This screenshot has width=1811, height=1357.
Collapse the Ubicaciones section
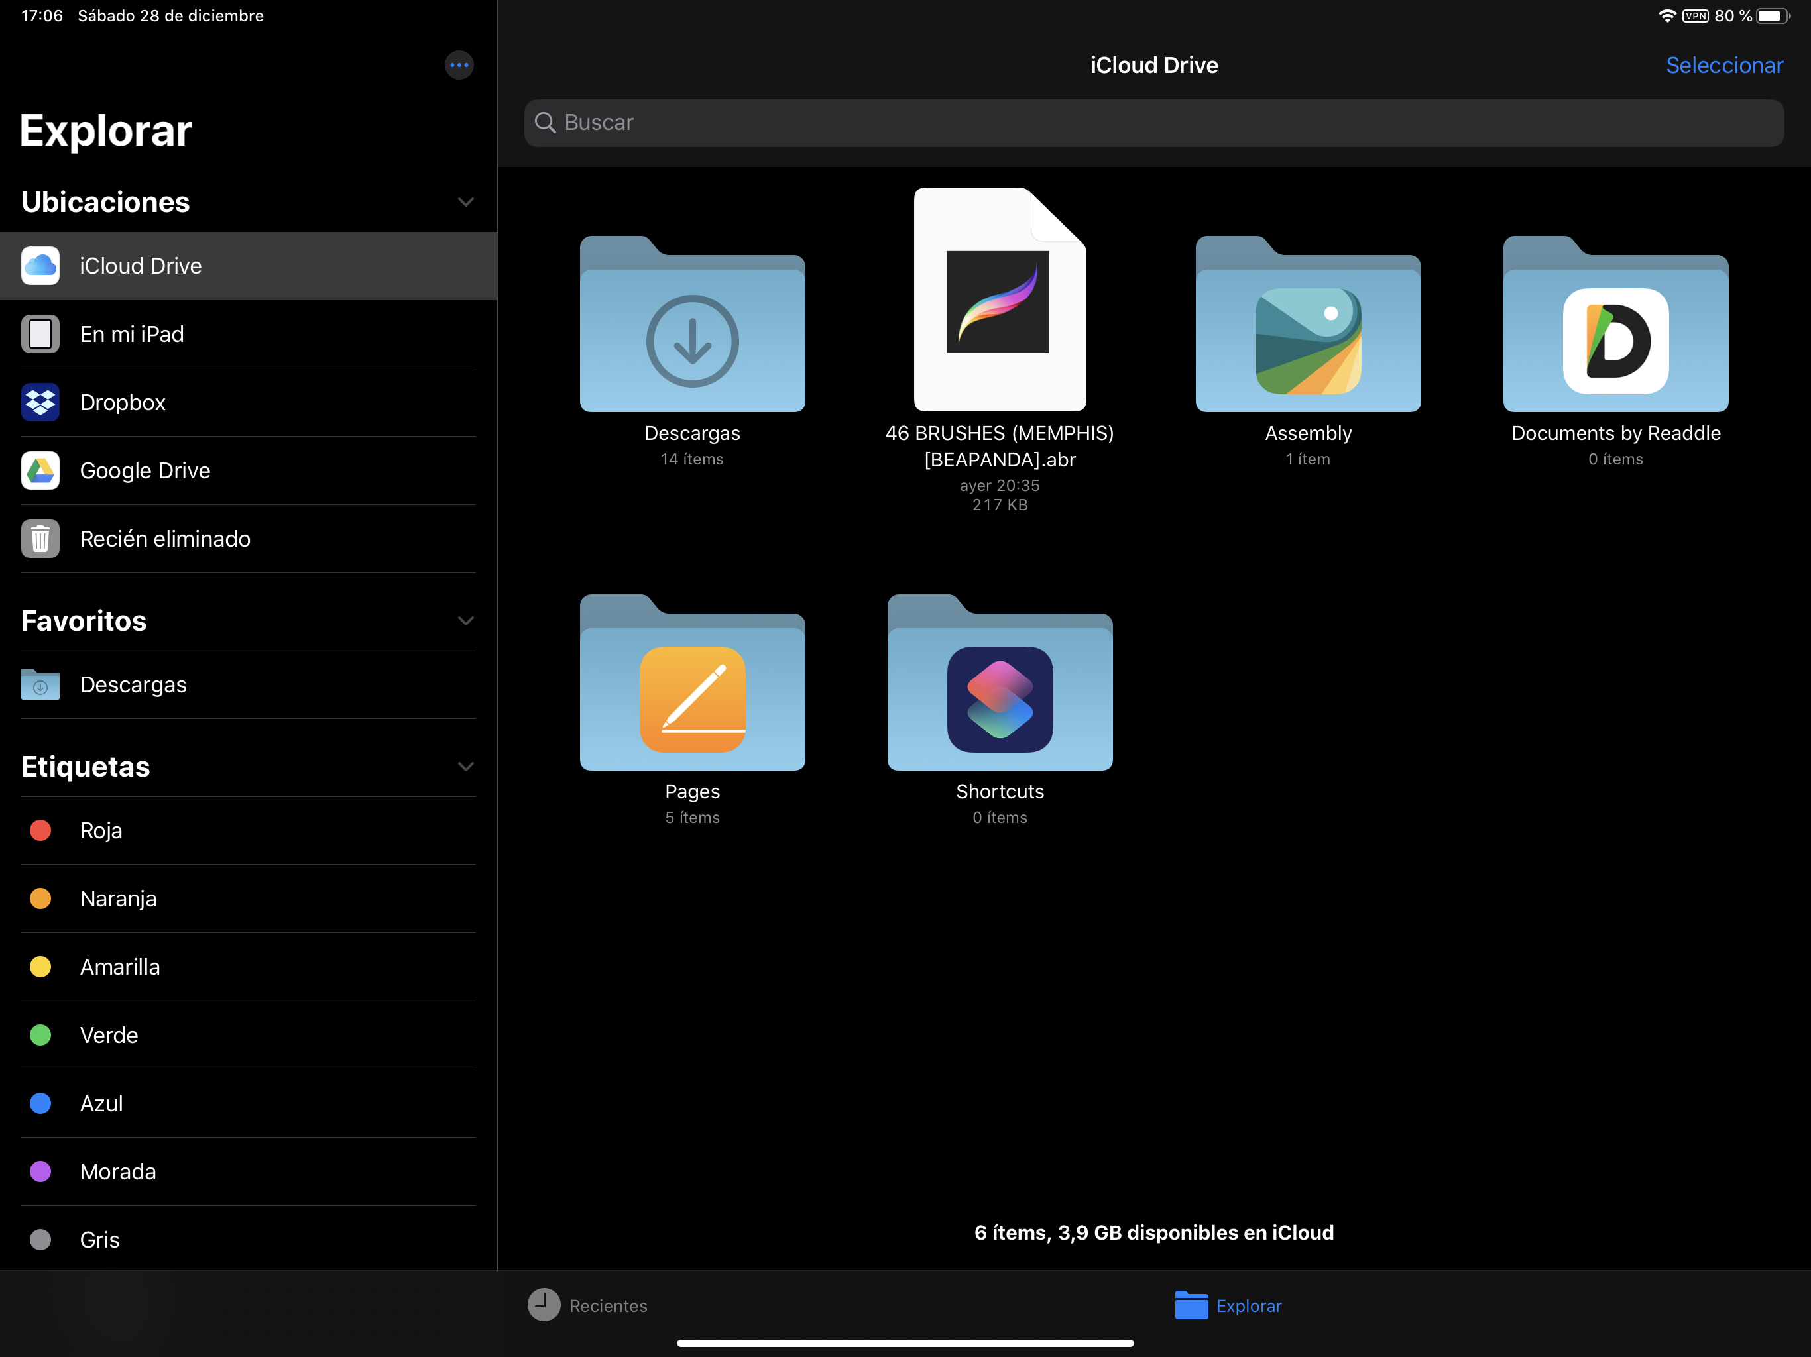pos(466,202)
